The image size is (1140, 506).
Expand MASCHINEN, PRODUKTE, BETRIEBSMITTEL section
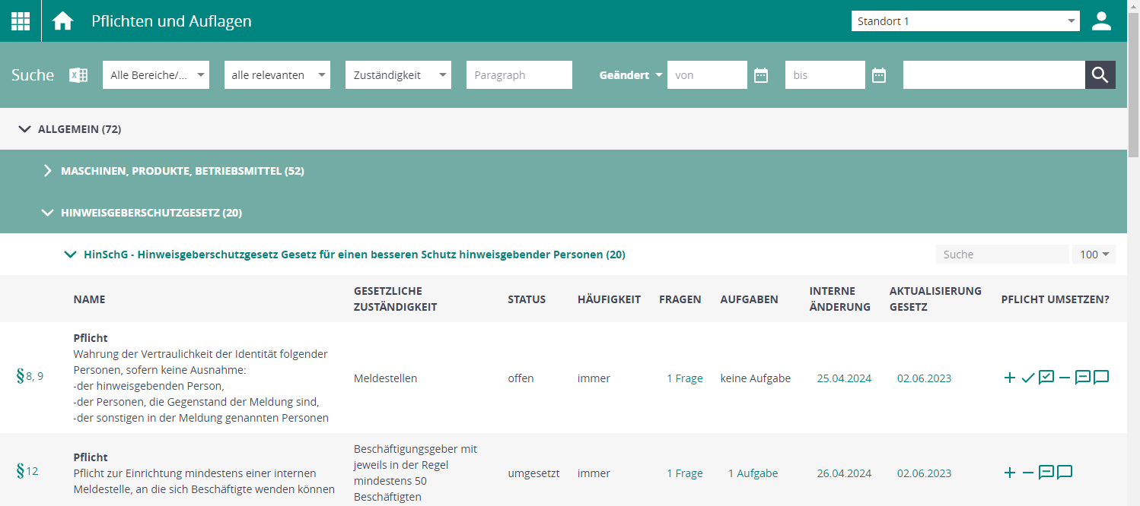tap(49, 171)
